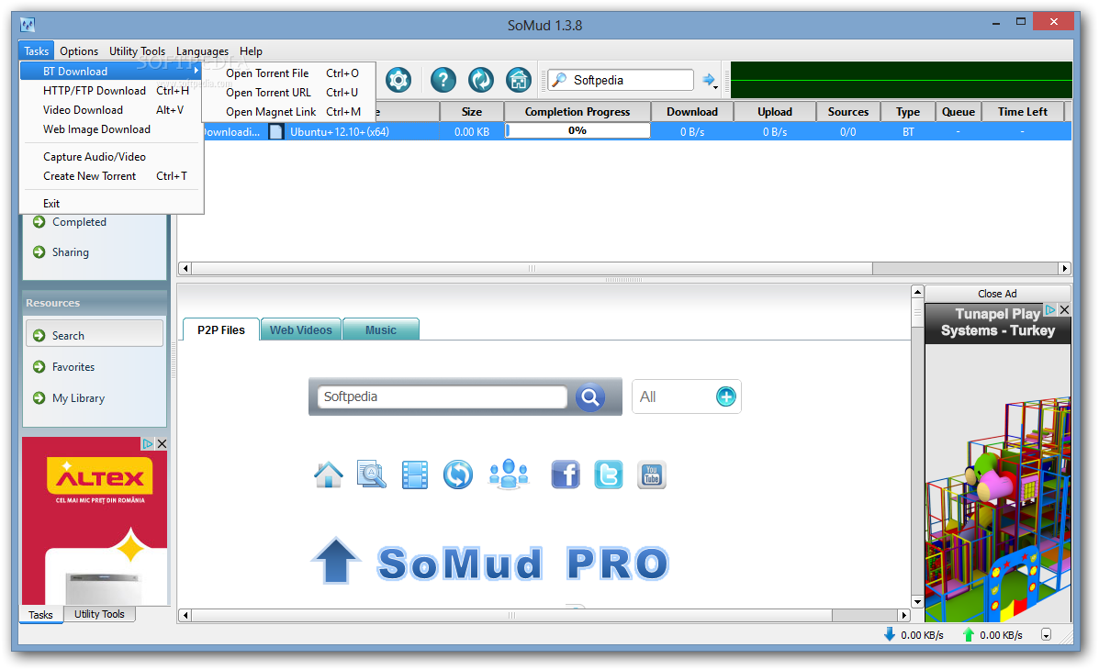Click the plus icon in All filter
The height and width of the screenshot is (670, 1099).
click(726, 396)
